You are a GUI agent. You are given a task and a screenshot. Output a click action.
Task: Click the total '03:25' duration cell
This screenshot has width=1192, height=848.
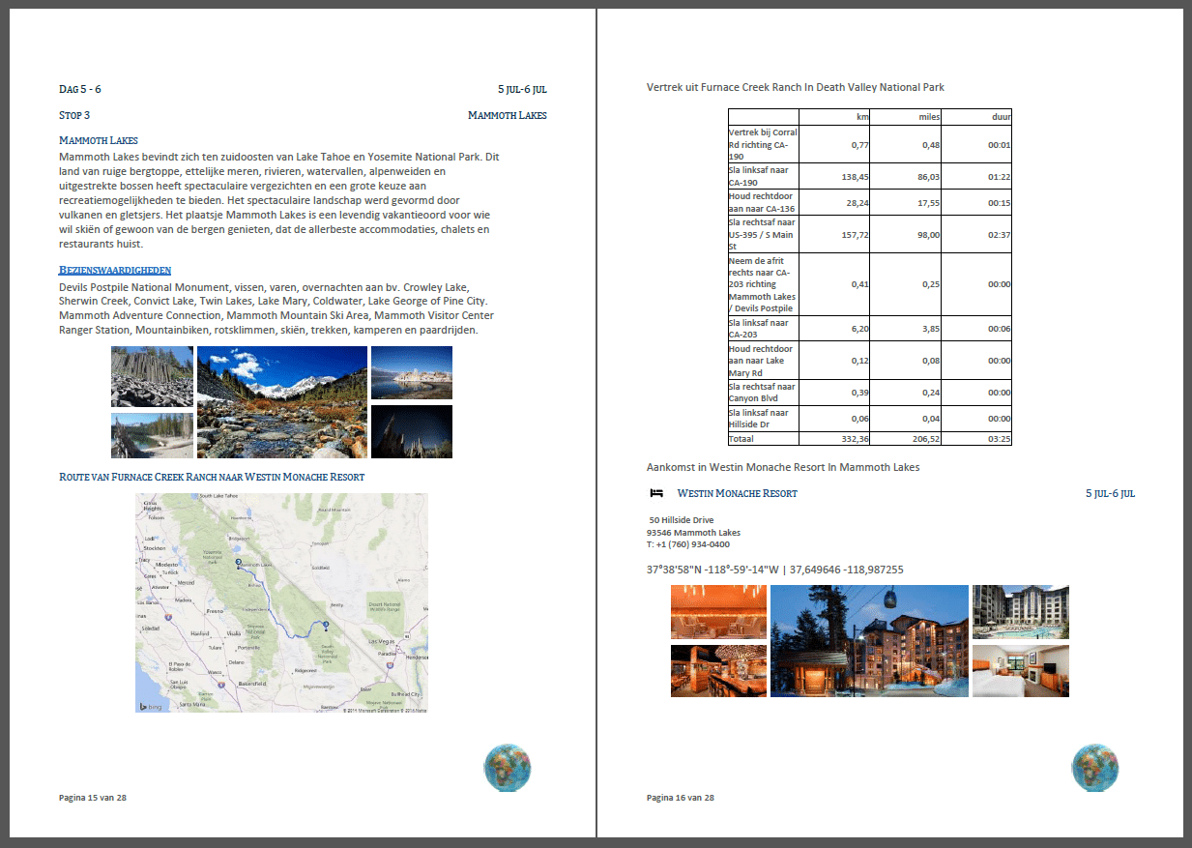[x=976, y=439]
